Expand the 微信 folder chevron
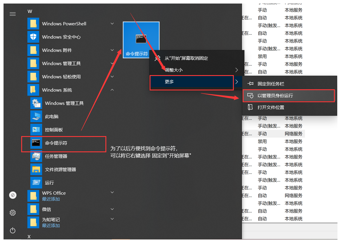This screenshot has height=243, width=341. point(112,209)
